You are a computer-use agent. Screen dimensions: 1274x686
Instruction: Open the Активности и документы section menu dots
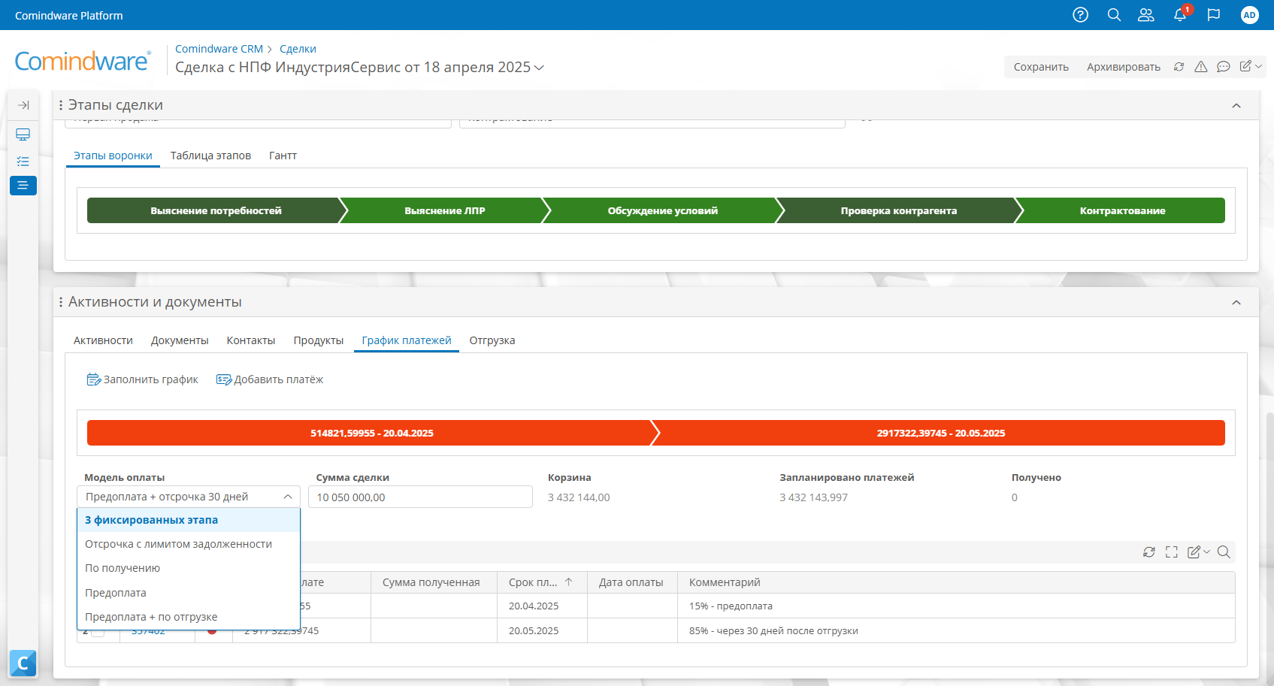pyautogui.click(x=61, y=302)
